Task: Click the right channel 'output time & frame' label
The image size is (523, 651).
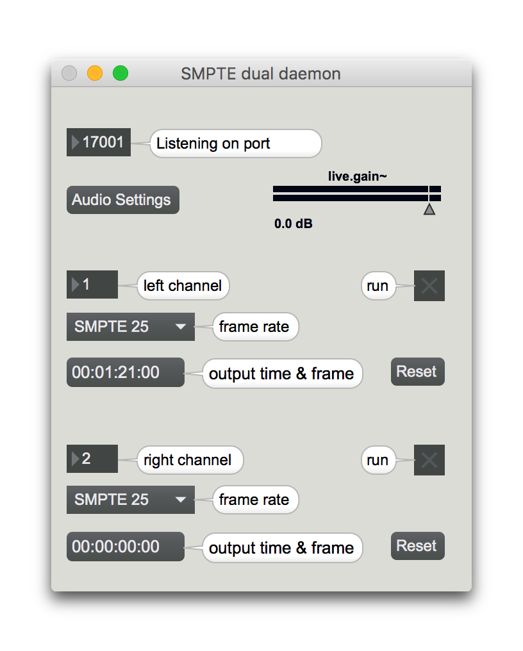Action: point(283,548)
